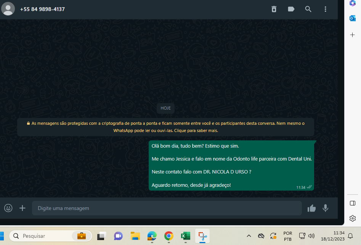Open contact info for +55 84 9898-4137
The width and height of the screenshot is (361, 245).
pyautogui.click(x=42, y=9)
